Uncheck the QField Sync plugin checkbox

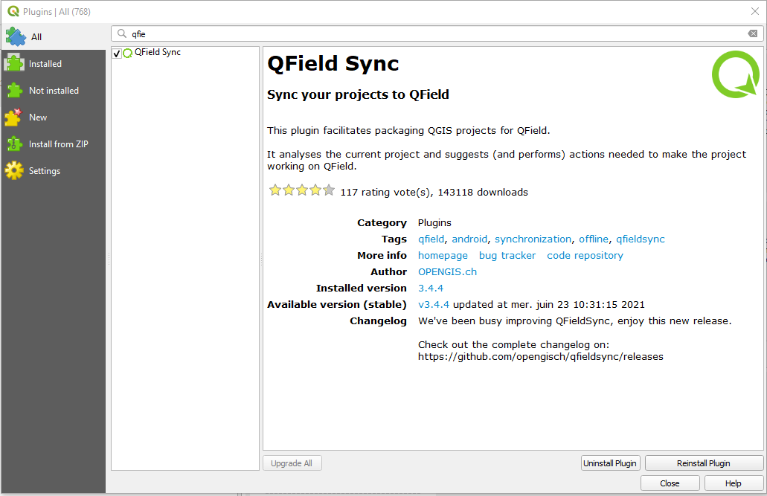(117, 54)
